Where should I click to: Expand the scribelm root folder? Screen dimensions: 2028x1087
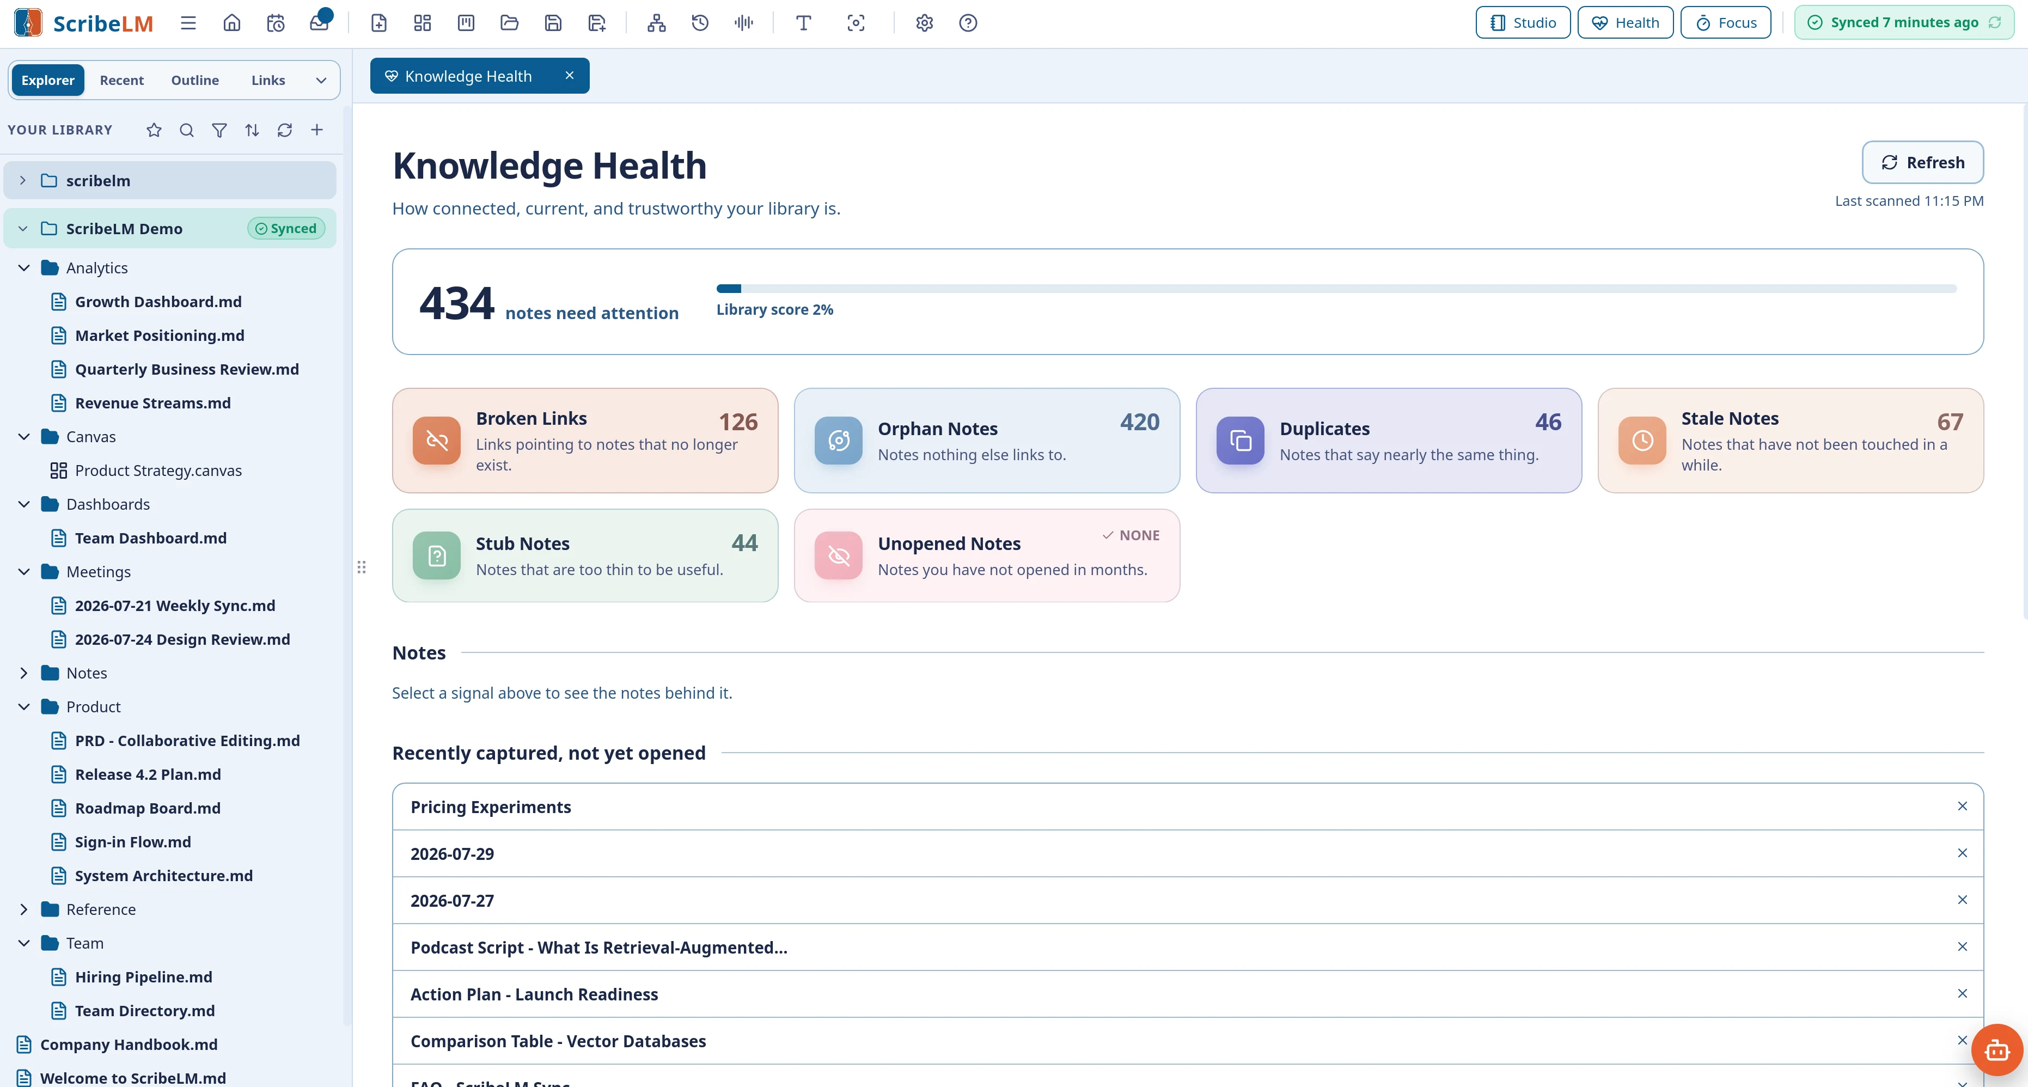pyautogui.click(x=23, y=180)
